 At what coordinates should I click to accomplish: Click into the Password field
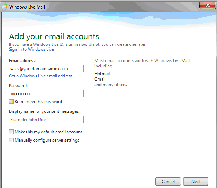46,93
